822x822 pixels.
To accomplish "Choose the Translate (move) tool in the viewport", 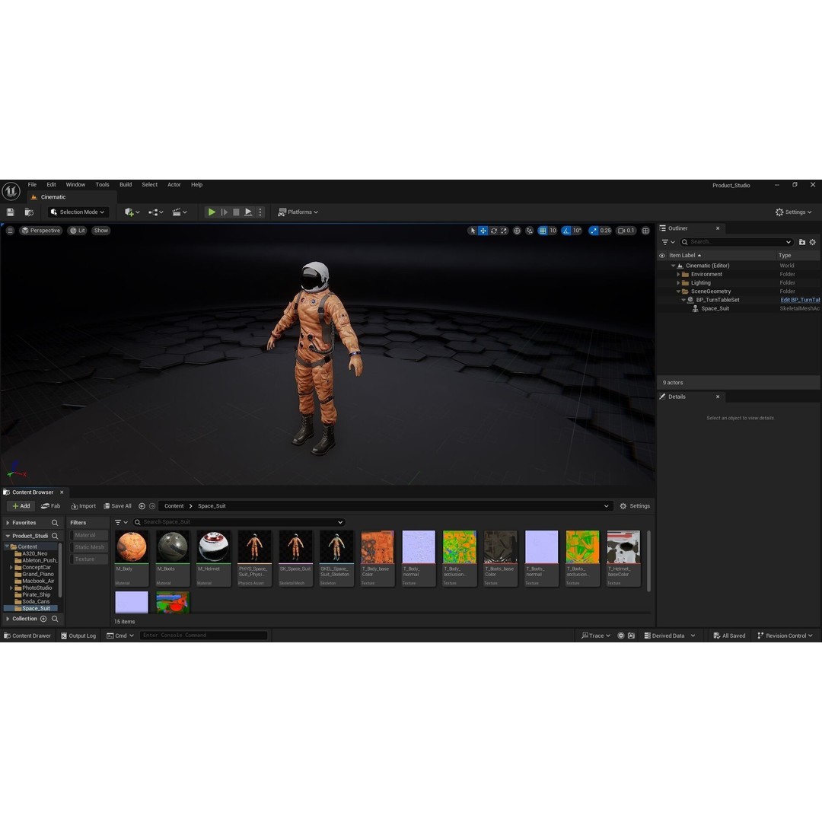I will point(483,231).
